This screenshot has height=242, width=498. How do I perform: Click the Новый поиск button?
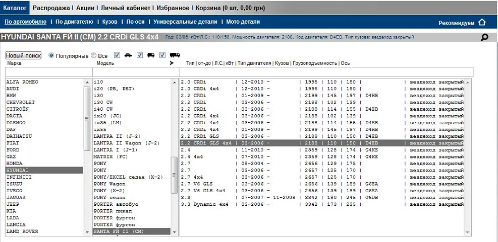coord(24,55)
